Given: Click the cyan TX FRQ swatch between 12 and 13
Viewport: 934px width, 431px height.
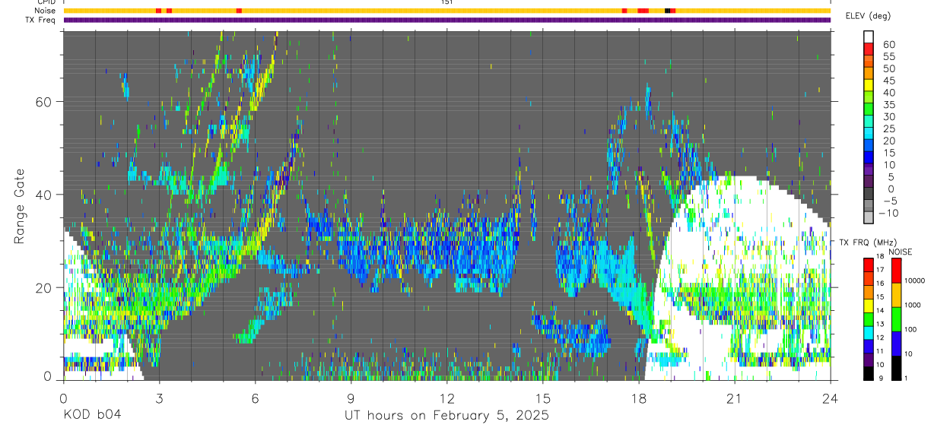Looking at the screenshot, I should tap(869, 331).
